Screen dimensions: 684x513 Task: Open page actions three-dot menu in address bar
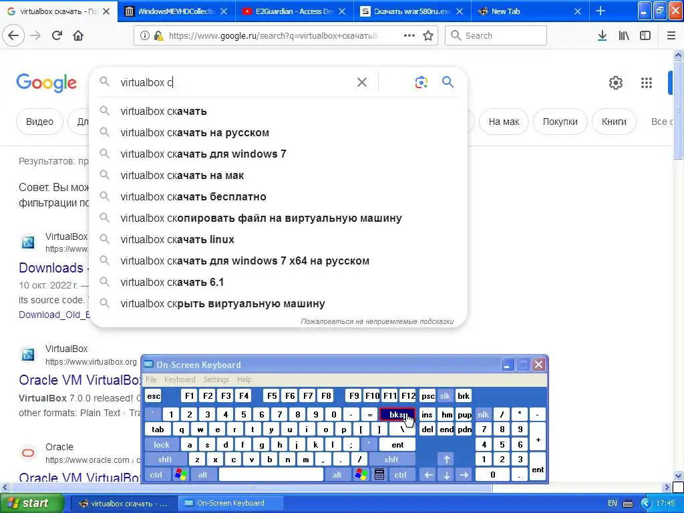click(x=409, y=36)
